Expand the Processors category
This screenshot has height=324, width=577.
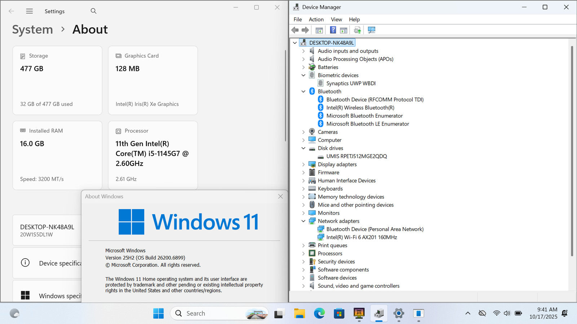[303, 253]
